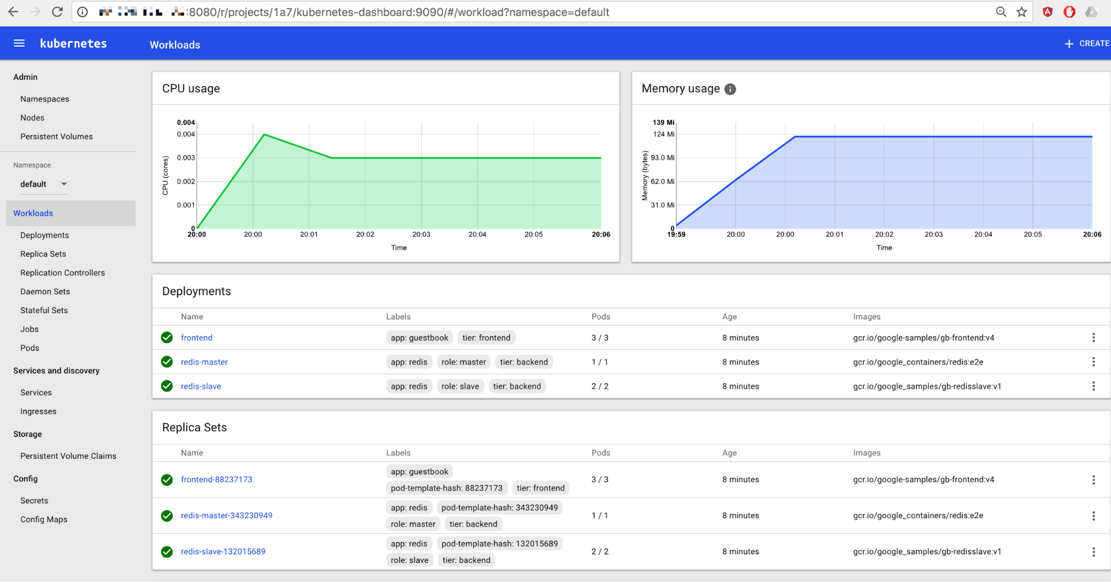Open the redis-master deployment link
Image resolution: width=1111 pixels, height=582 pixels.
click(x=204, y=362)
